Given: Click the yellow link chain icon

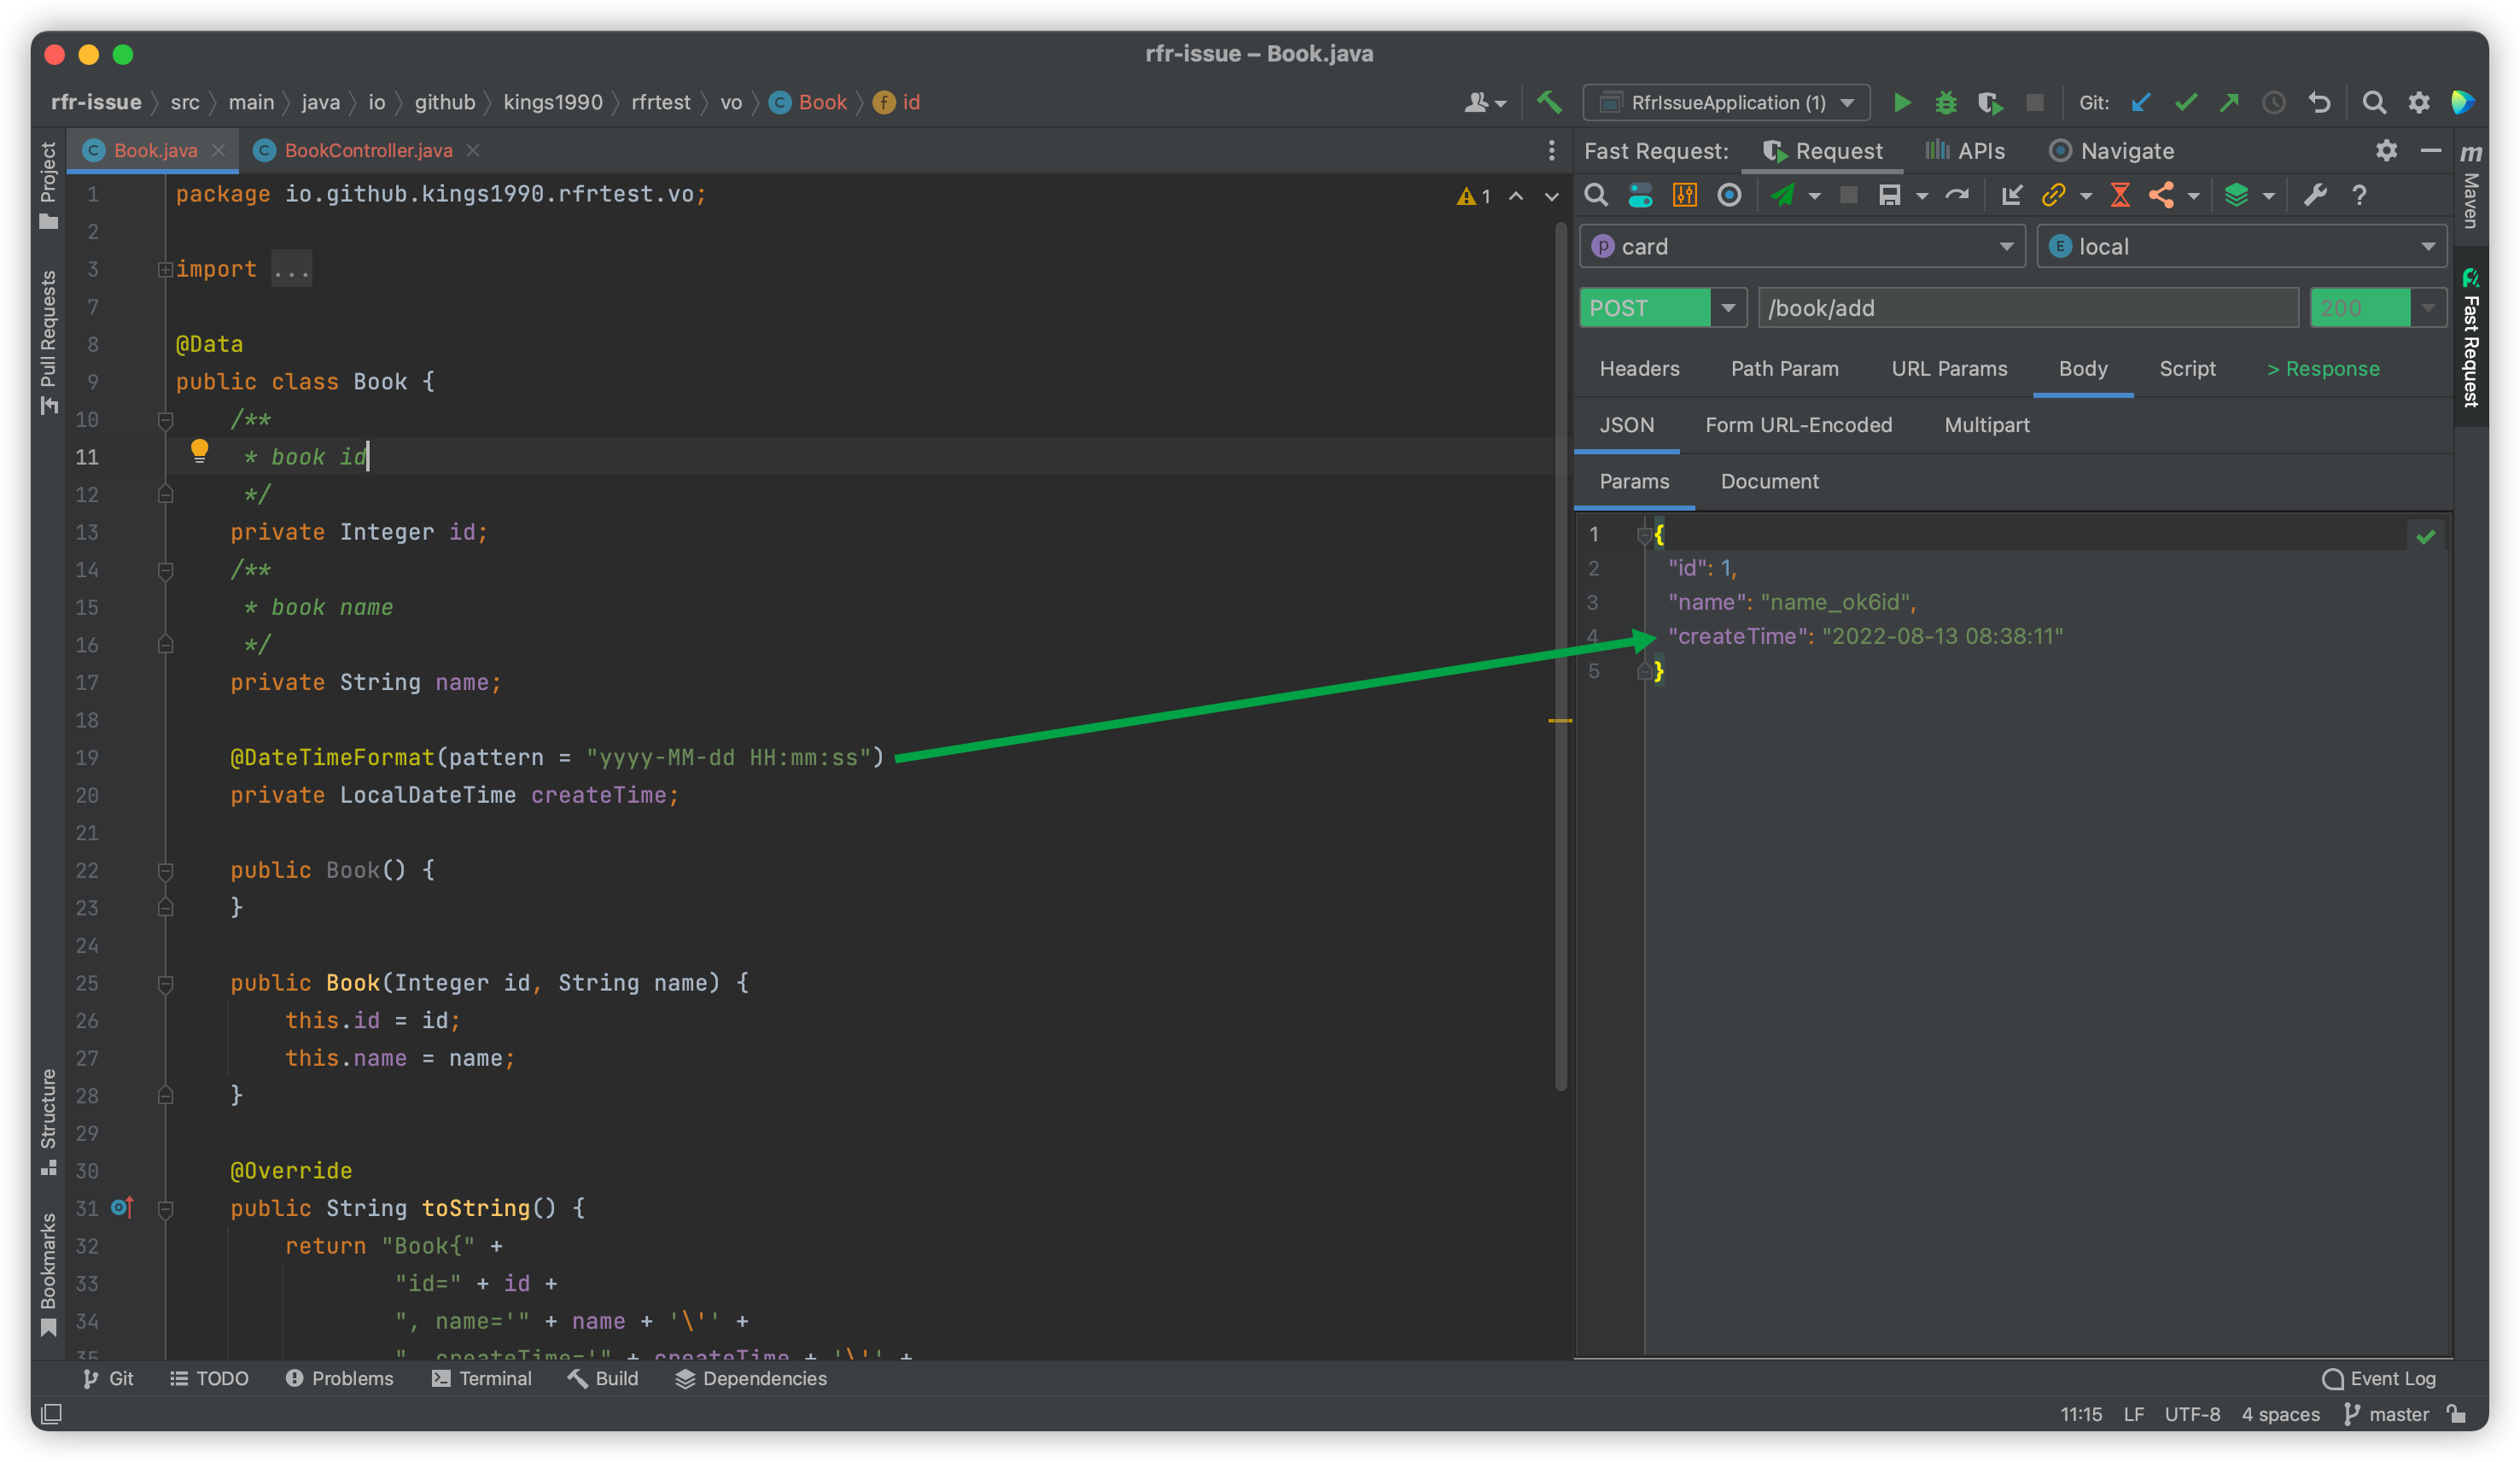Looking at the screenshot, I should (2053, 196).
